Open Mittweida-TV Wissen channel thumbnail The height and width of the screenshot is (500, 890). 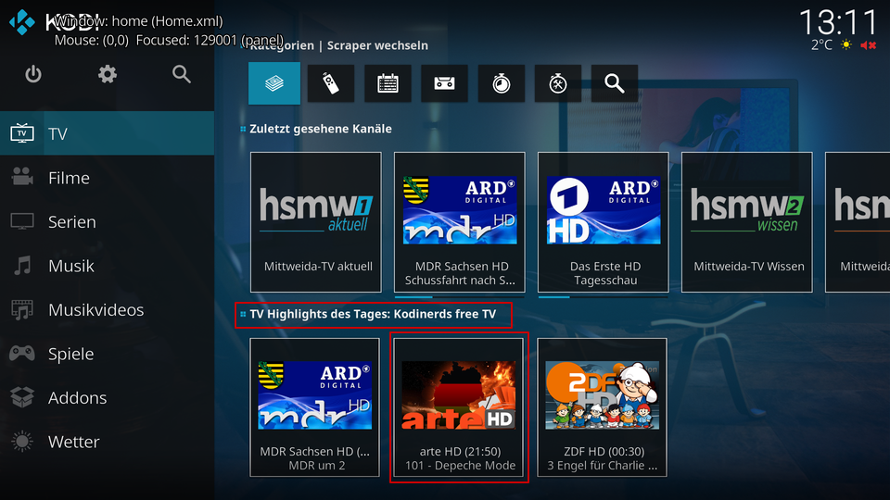(747, 222)
